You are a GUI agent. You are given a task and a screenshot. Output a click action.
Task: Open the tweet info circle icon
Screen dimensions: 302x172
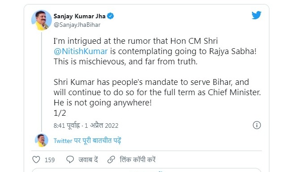click(x=257, y=125)
